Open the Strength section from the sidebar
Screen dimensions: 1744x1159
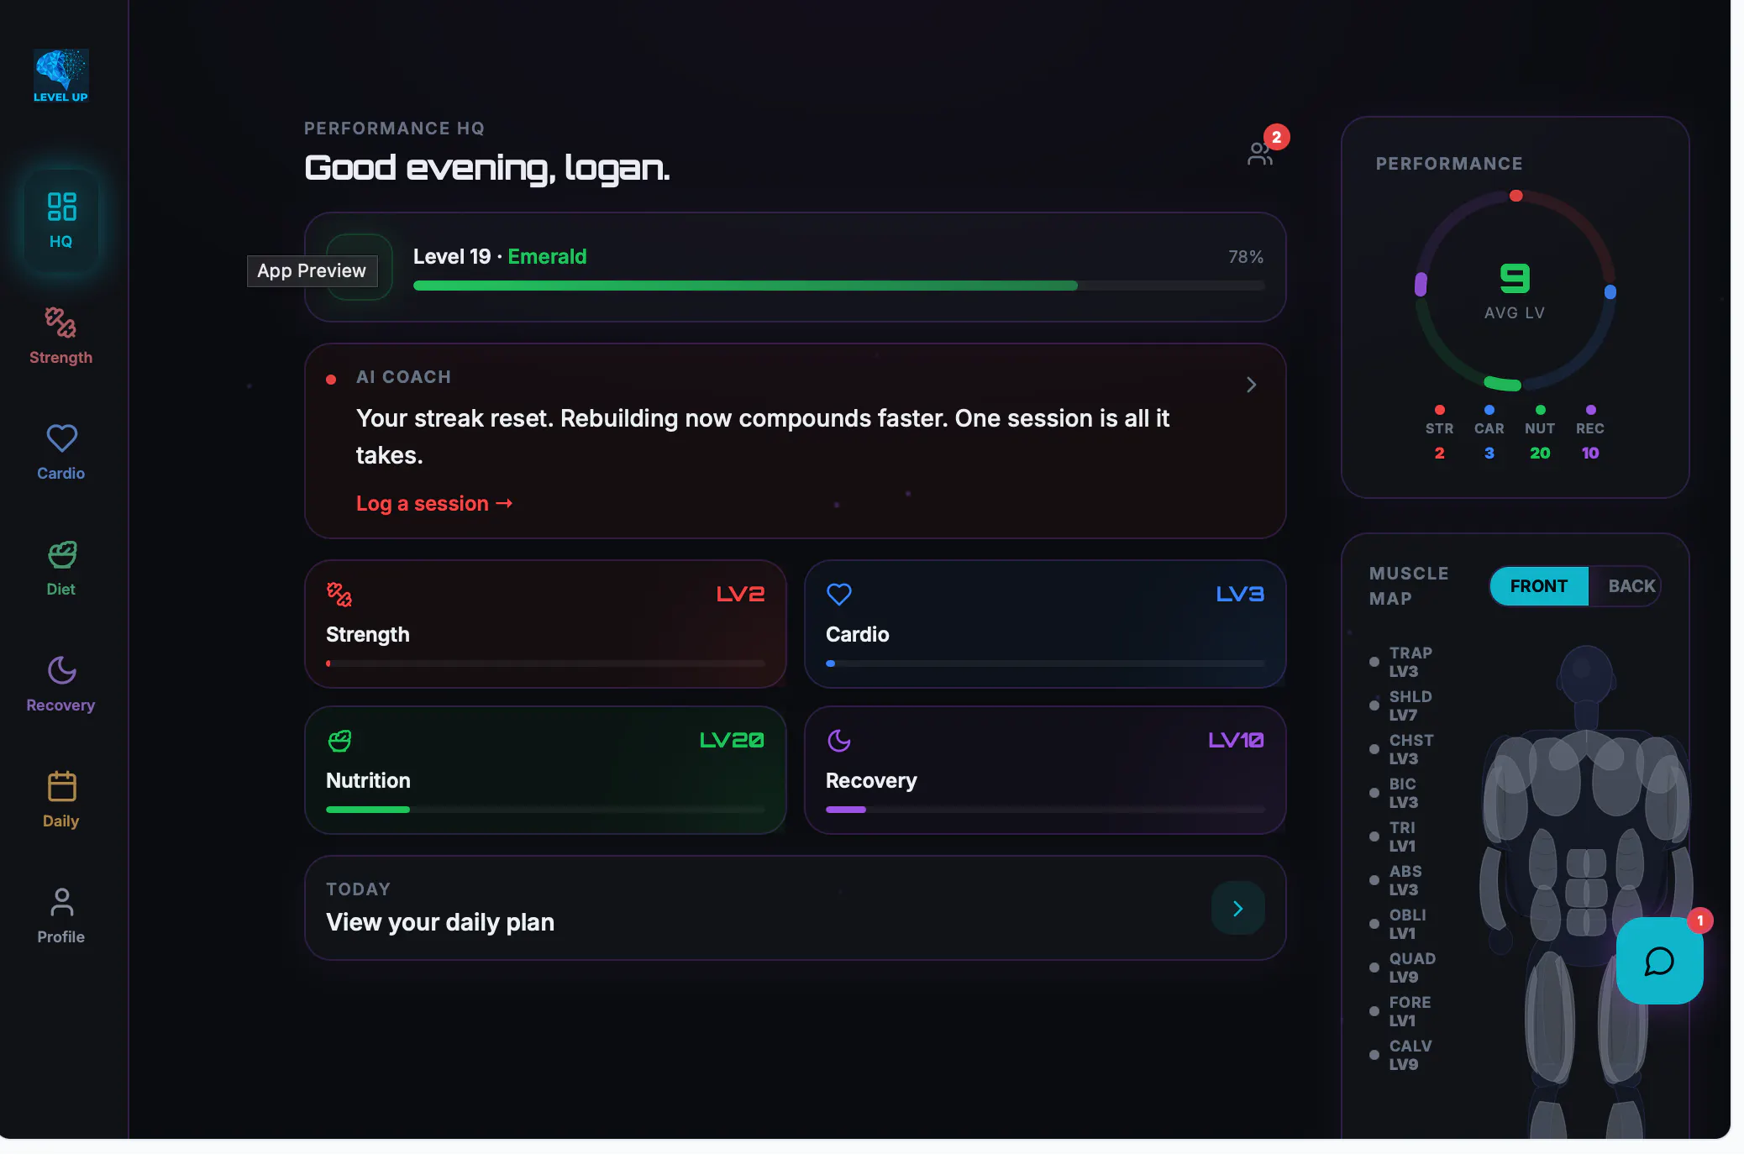coord(60,337)
